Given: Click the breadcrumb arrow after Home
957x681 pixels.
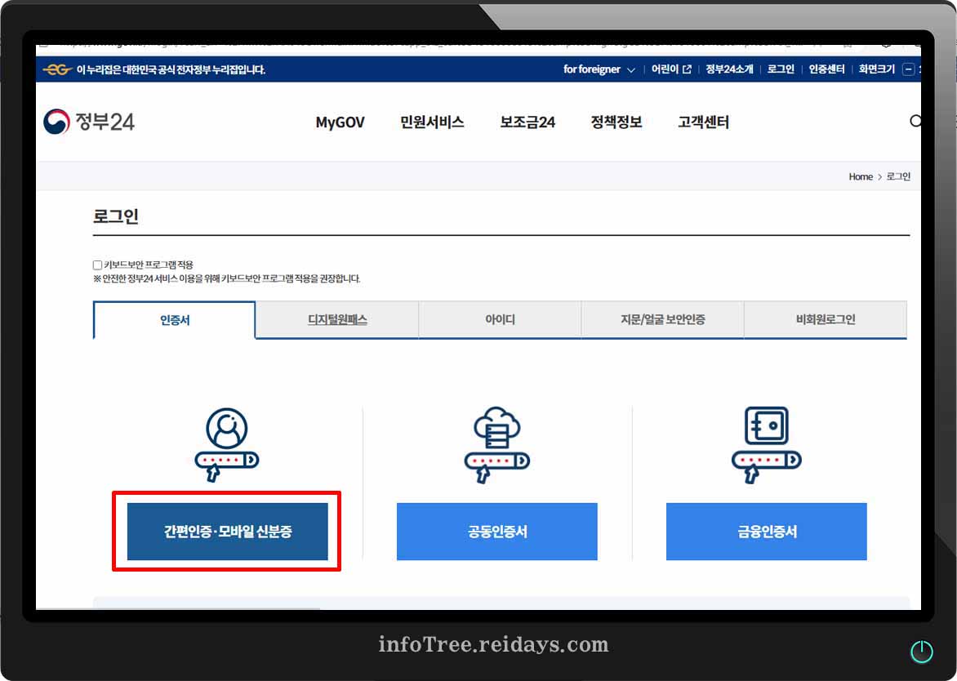Looking at the screenshot, I should point(880,176).
